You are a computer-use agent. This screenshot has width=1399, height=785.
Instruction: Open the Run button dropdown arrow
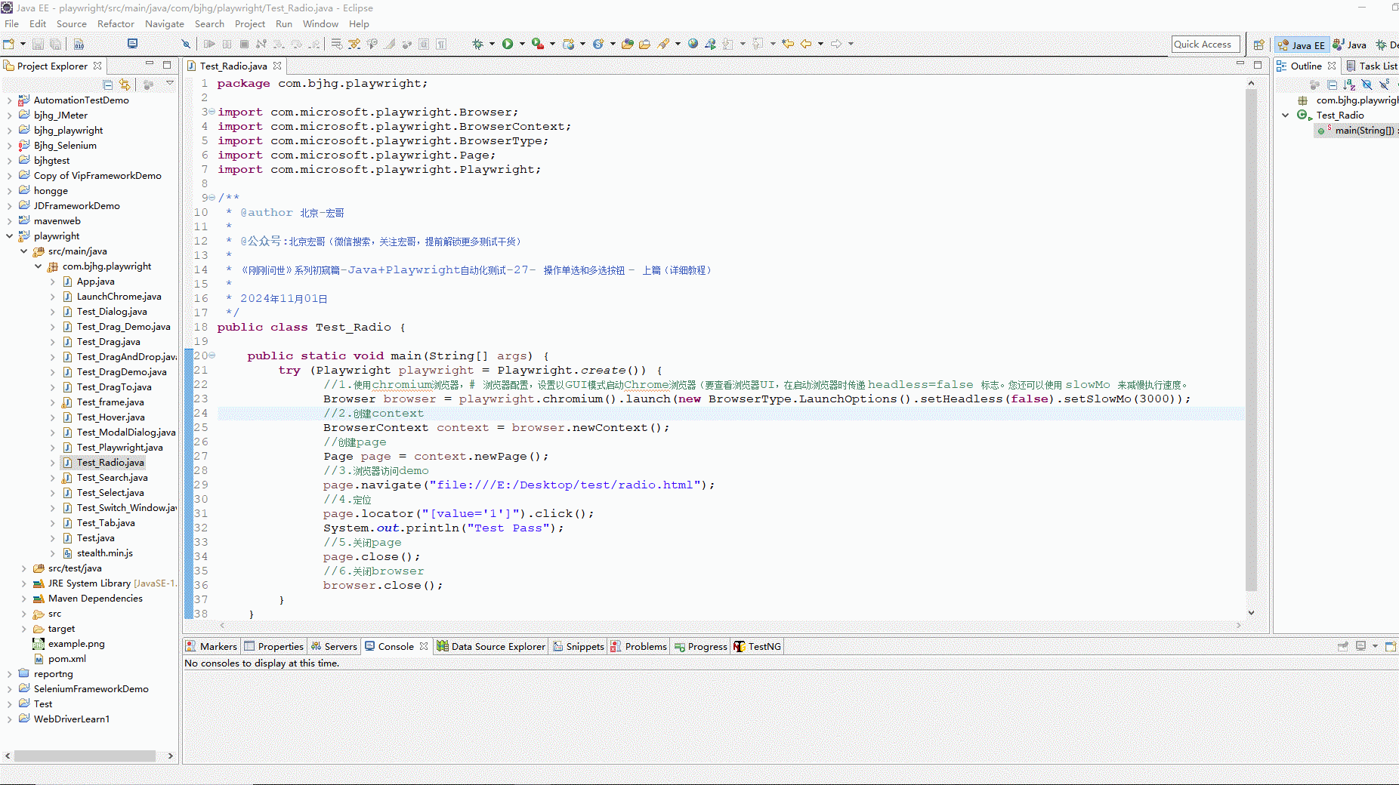[x=521, y=44]
